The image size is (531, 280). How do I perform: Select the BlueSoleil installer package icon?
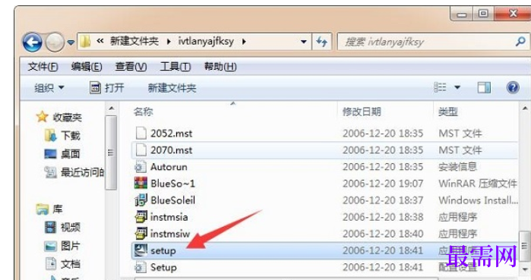pos(141,200)
